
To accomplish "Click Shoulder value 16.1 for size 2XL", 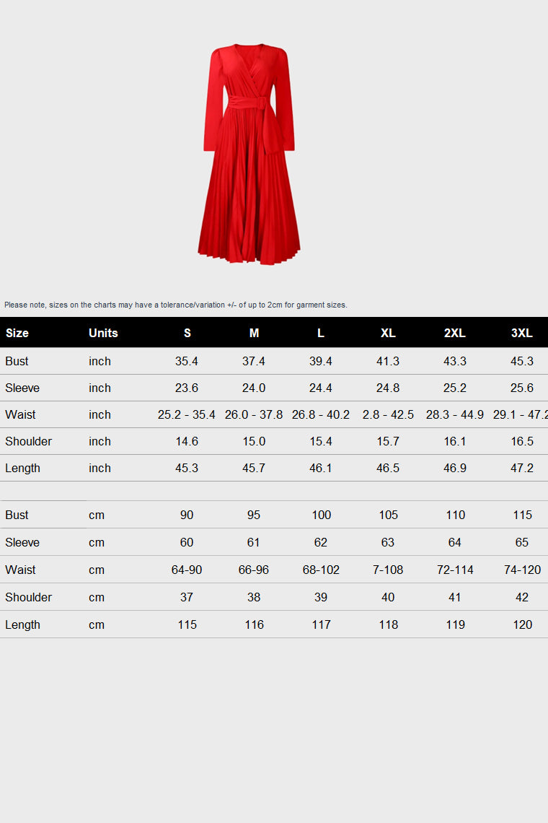I will pos(455,441).
